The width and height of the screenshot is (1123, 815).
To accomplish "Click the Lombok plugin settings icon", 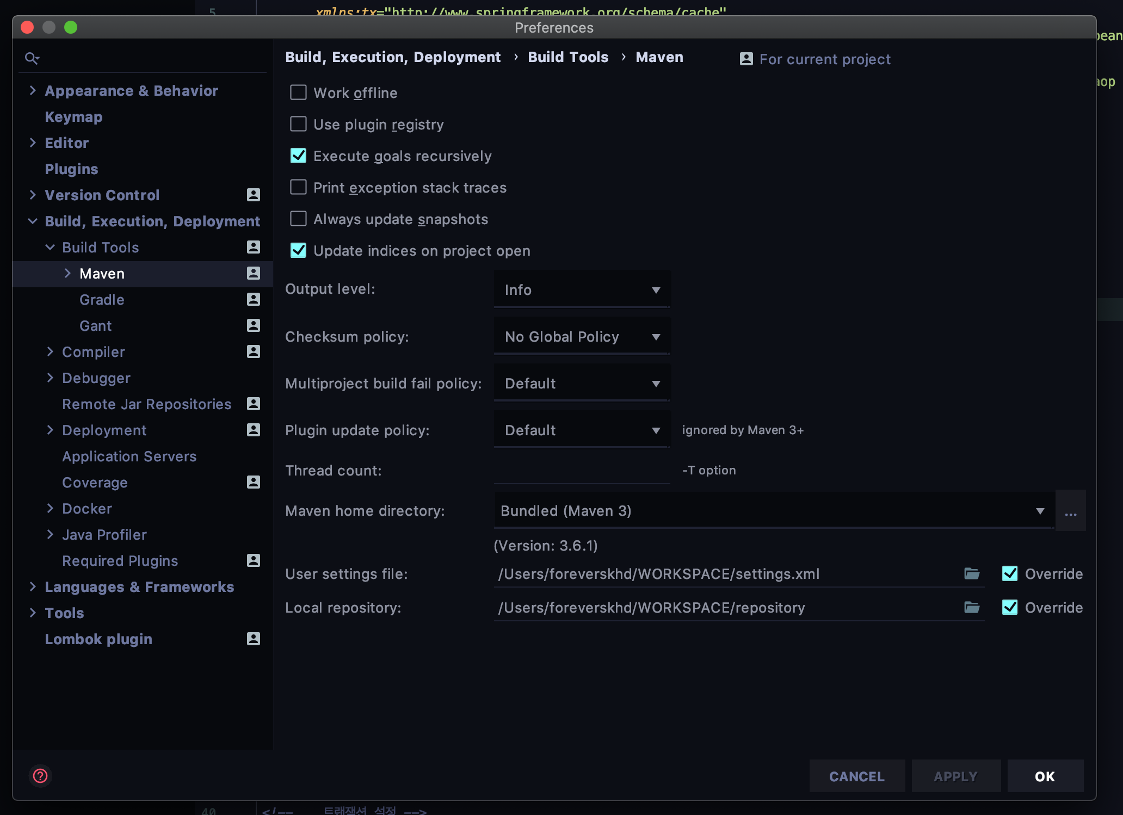I will coord(254,639).
